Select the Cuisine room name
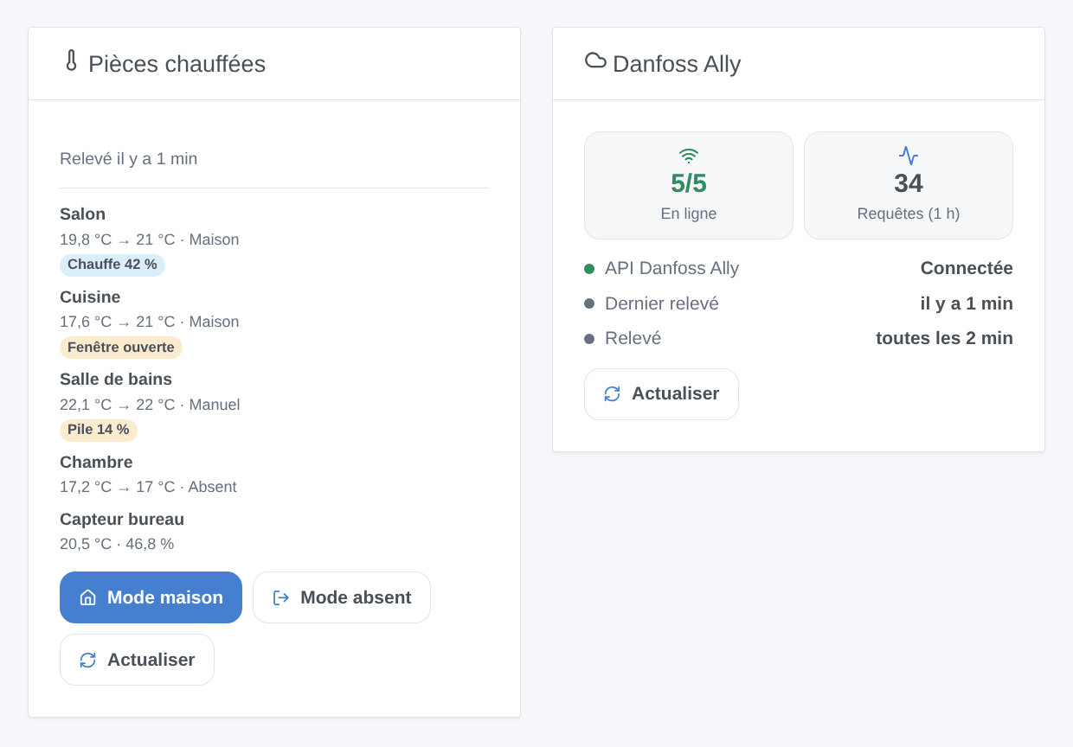The width and height of the screenshot is (1073, 747). pyautogui.click(x=90, y=297)
